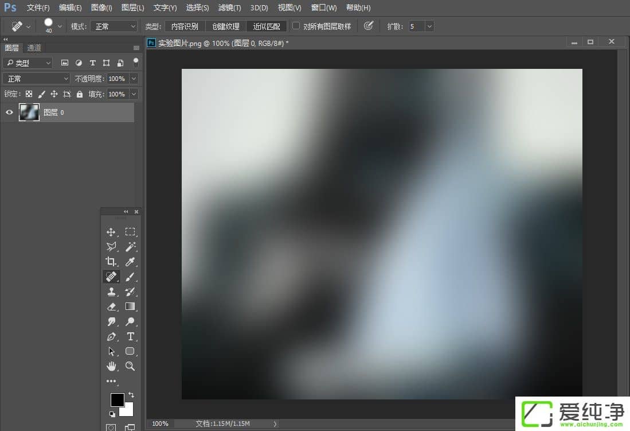Screen dimensions: 630x431
Task: Switch to the 通道 tab
Action: pyautogui.click(x=33, y=47)
